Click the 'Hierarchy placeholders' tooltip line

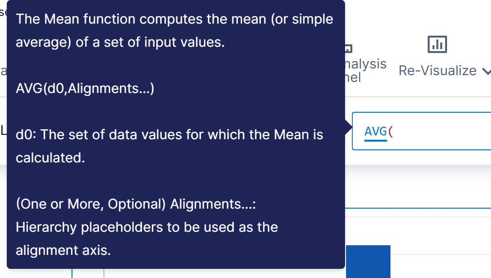click(x=147, y=227)
